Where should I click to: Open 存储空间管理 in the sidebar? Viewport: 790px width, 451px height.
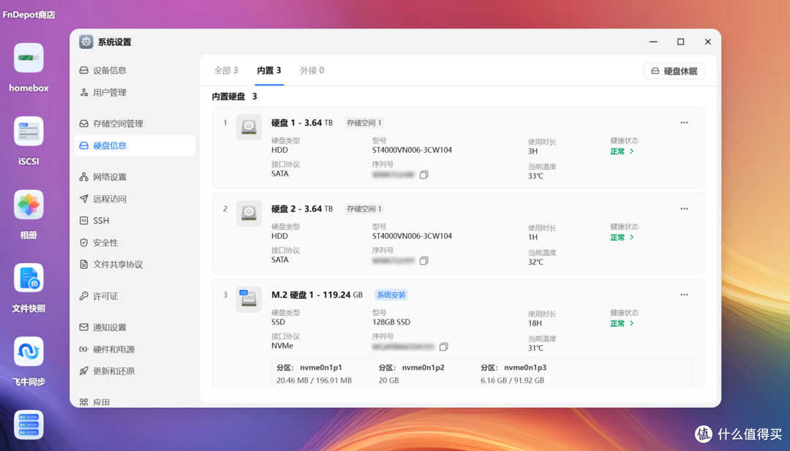[135, 124]
